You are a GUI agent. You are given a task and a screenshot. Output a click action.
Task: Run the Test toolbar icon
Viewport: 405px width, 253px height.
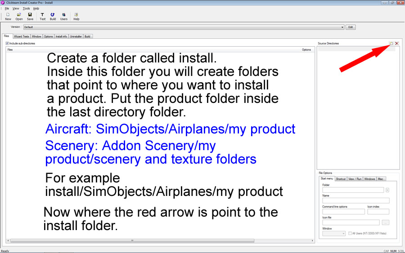click(x=42, y=16)
